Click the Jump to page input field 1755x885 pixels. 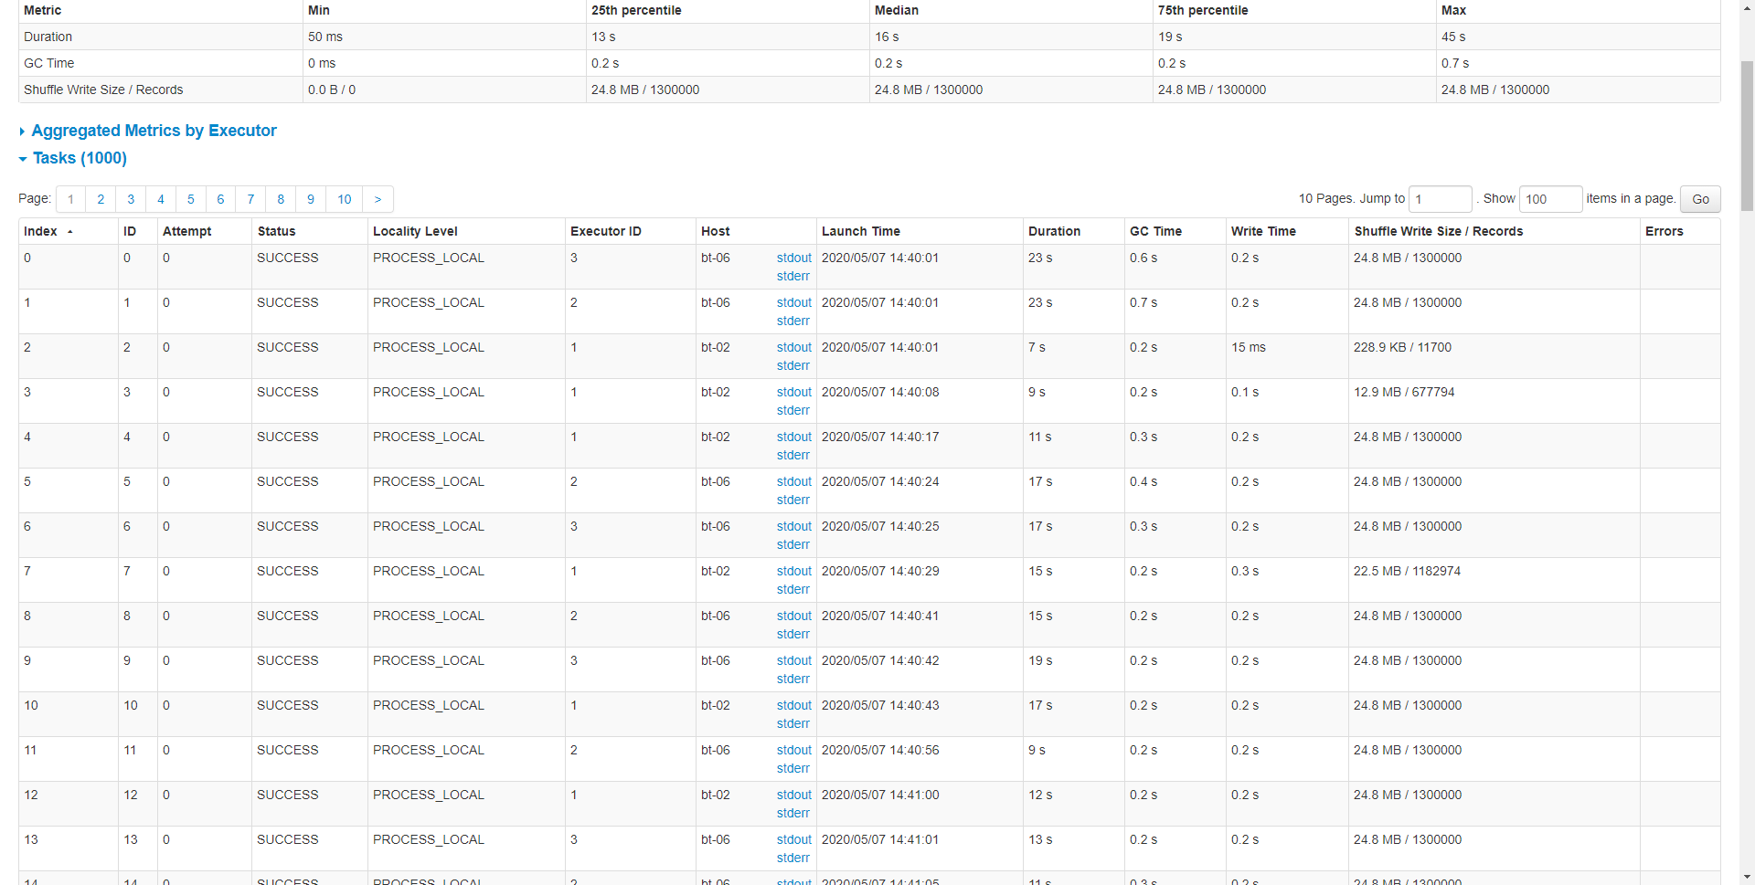pyautogui.click(x=1441, y=199)
